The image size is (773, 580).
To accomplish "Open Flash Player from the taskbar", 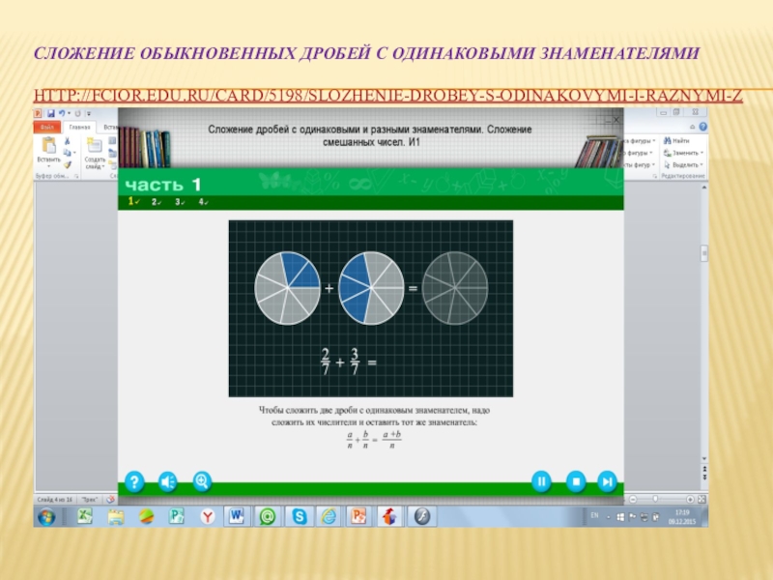I will [422, 516].
